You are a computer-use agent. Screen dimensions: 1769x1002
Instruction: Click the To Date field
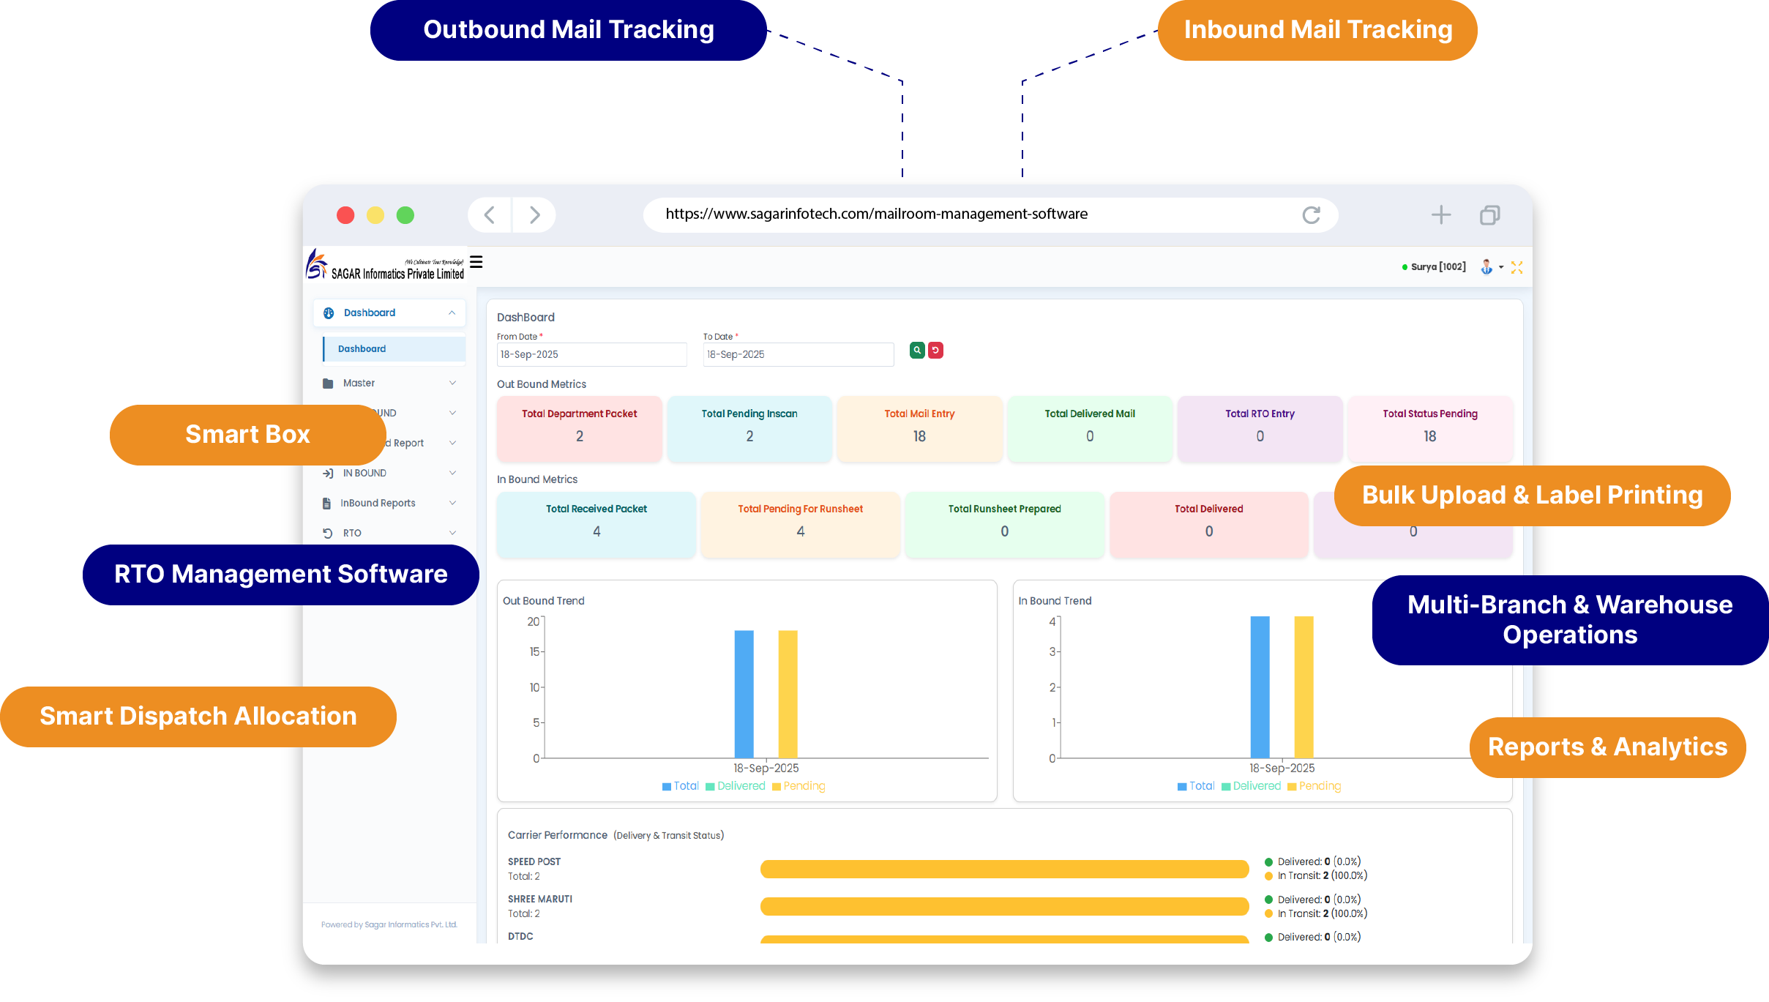click(798, 355)
